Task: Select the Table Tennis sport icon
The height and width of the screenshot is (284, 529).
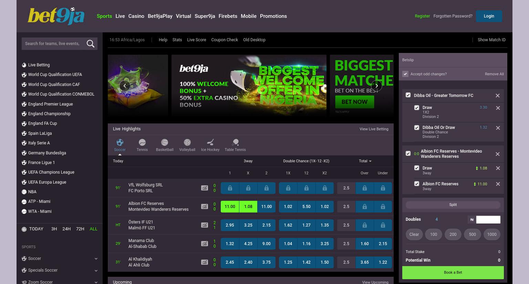Action: click(235, 142)
